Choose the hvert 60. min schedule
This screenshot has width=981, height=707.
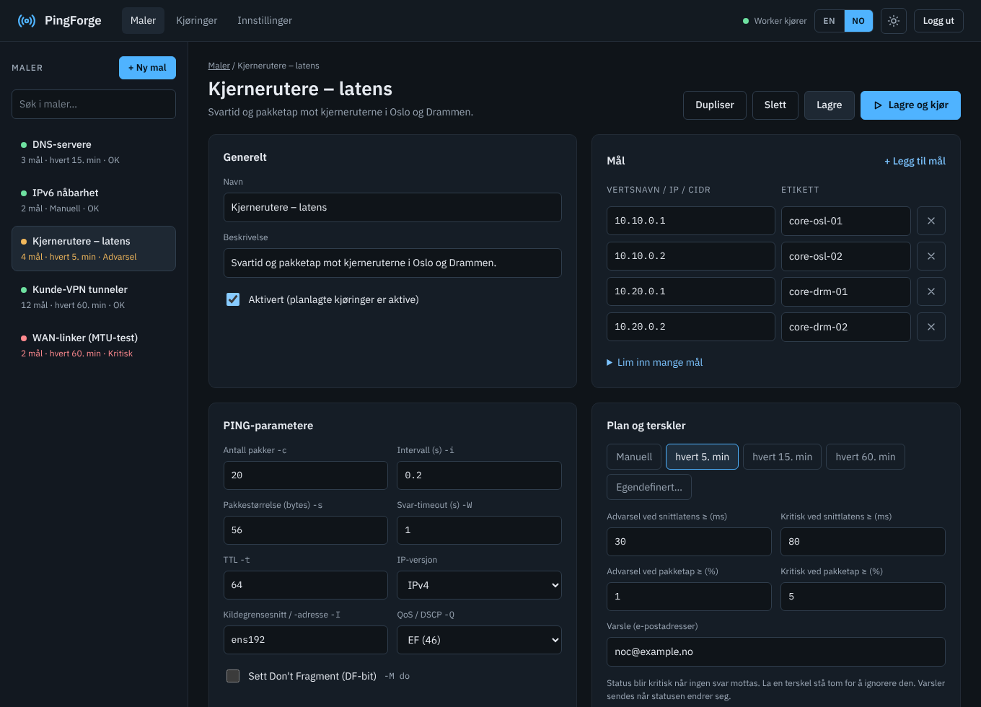click(x=866, y=457)
